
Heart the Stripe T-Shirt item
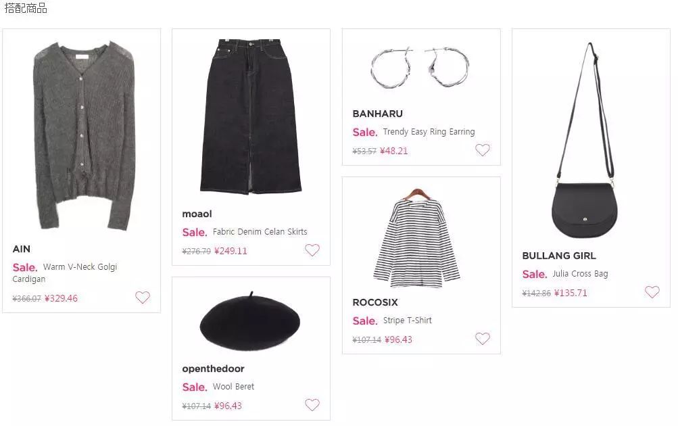click(482, 339)
